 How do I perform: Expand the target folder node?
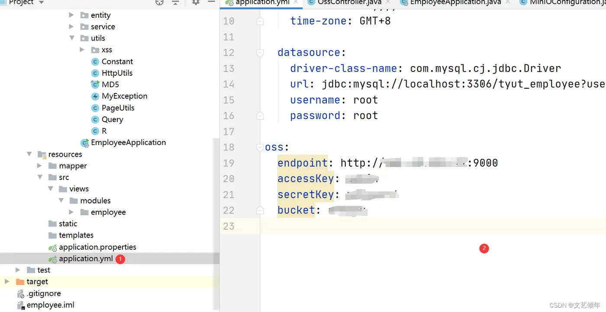click(7, 282)
